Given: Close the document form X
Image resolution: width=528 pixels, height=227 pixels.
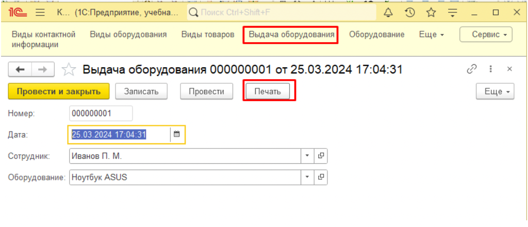Looking at the screenshot, I should point(509,69).
